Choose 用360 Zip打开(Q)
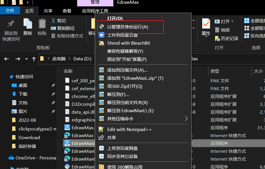The height and width of the screenshot is (169, 265). [143, 86]
